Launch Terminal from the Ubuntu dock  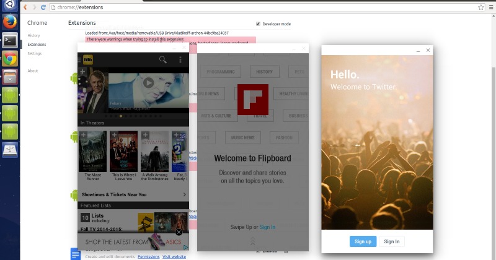pos(10,40)
